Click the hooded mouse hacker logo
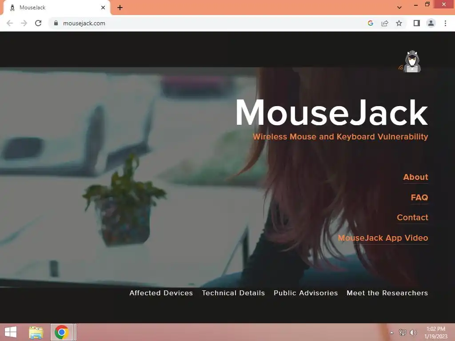 (x=411, y=61)
